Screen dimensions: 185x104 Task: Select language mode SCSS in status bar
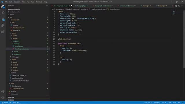[174, 103]
